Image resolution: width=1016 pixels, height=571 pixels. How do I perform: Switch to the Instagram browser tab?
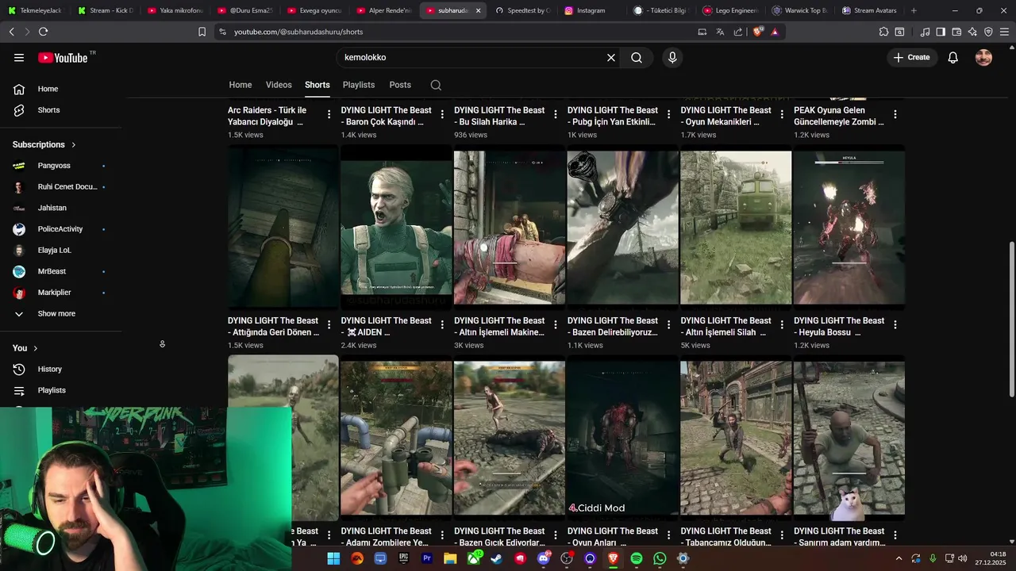[589, 10]
